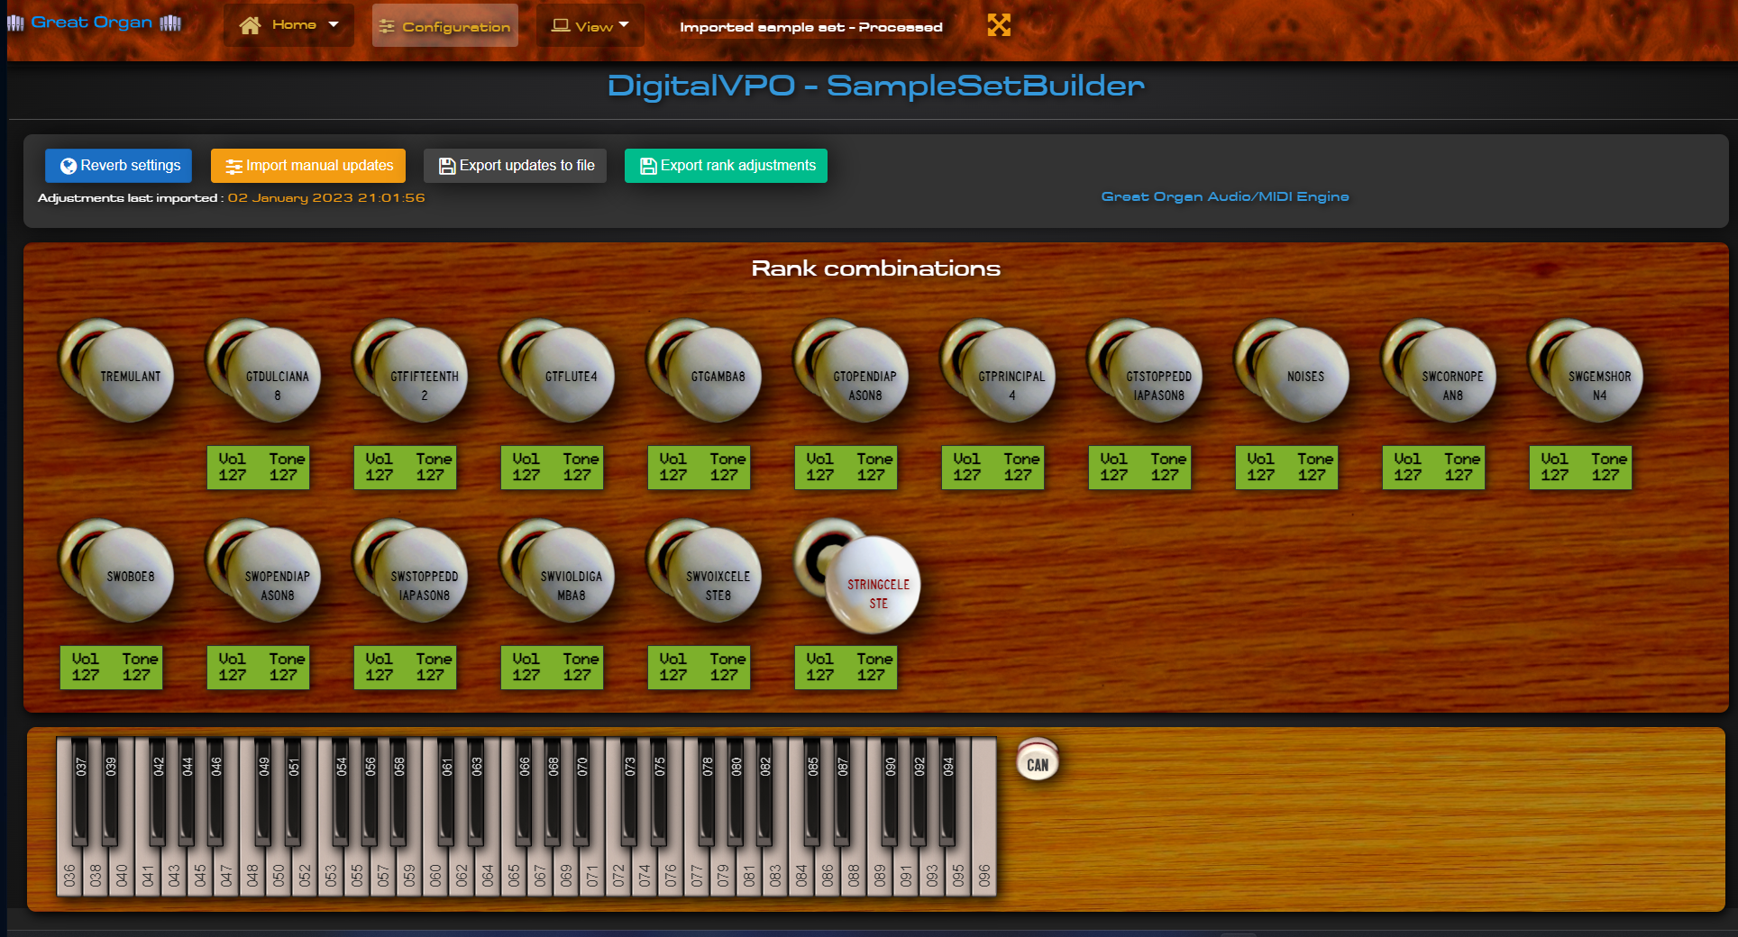The width and height of the screenshot is (1738, 937).
Task: Open the Configuration menu
Action: click(444, 26)
